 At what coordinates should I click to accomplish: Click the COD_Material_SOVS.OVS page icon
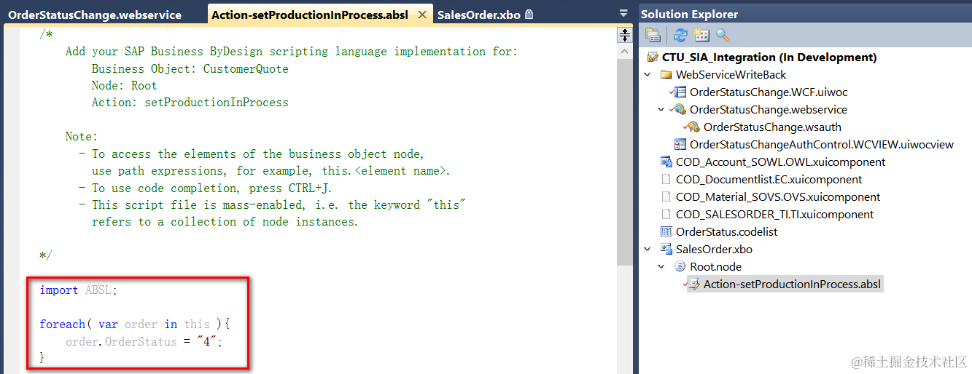pos(666,196)
